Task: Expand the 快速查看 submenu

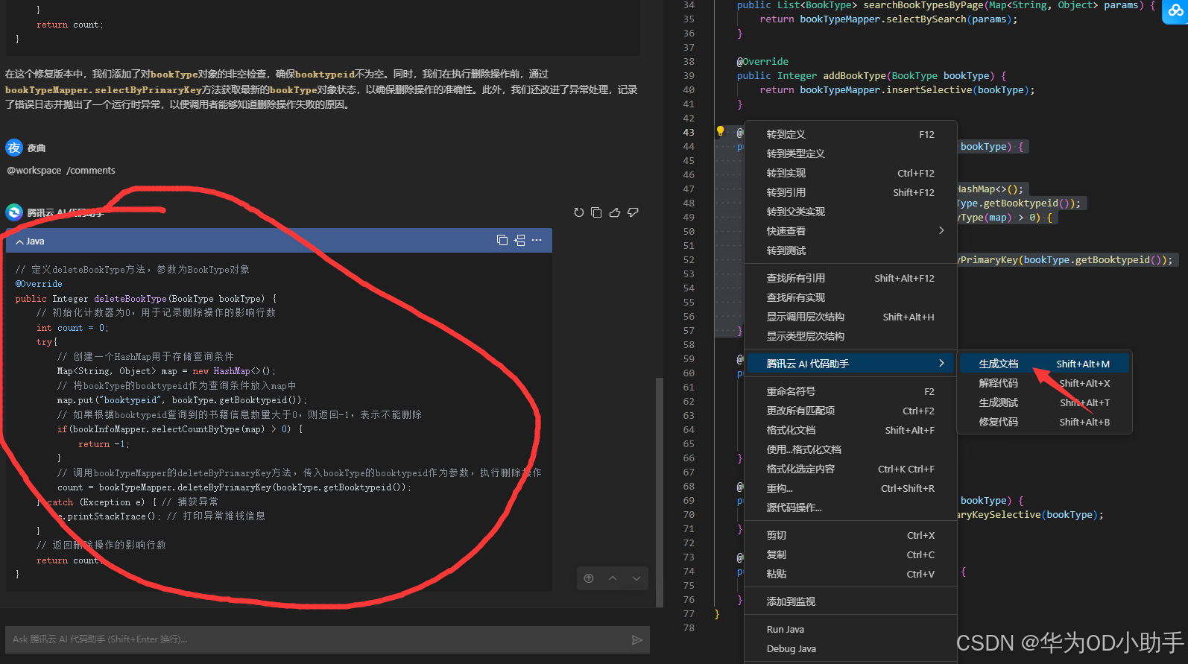Action: (x=850, y=231)
